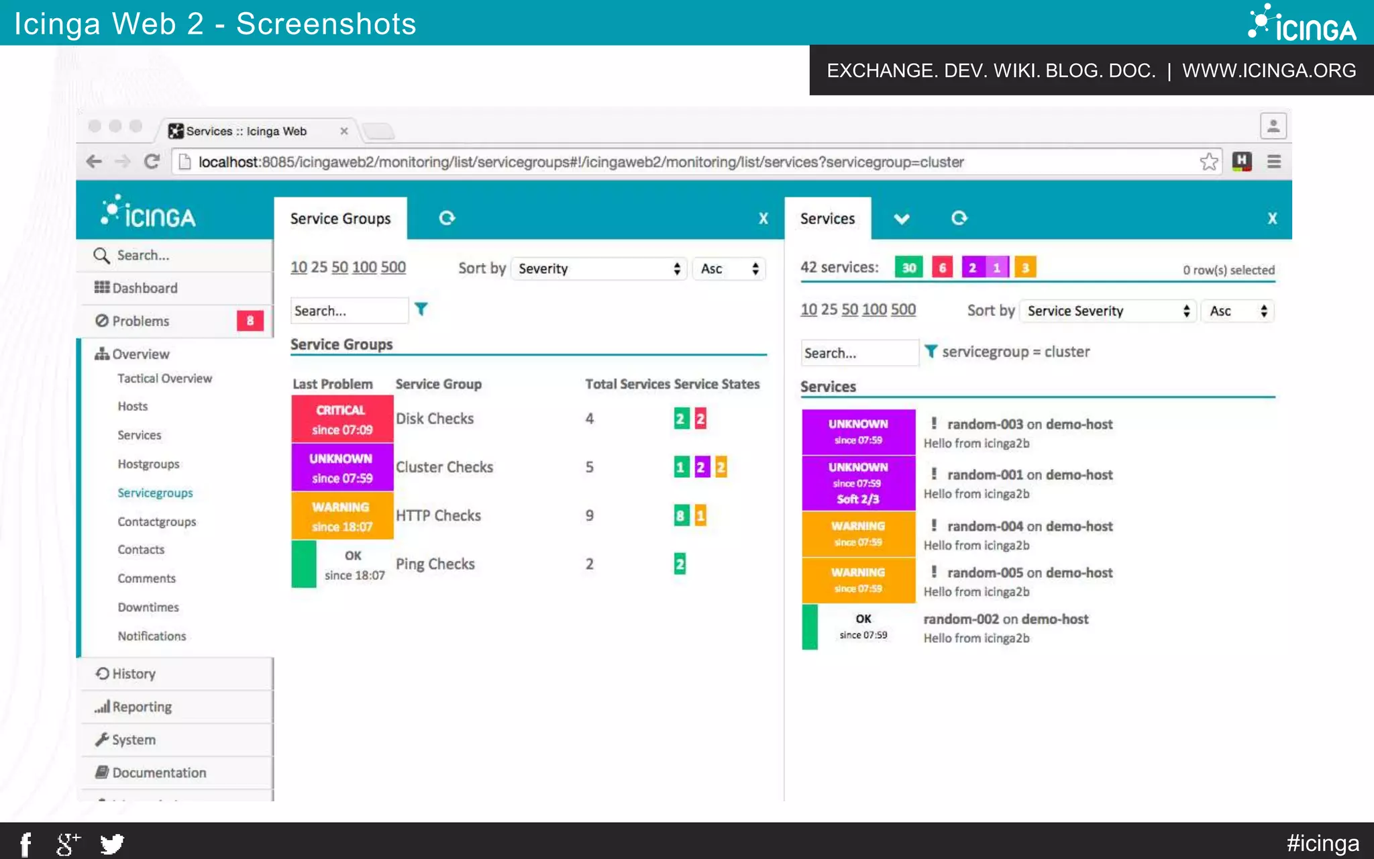Click the red 6 critical services badge
Screen dimensions: 1374x859
942,268
